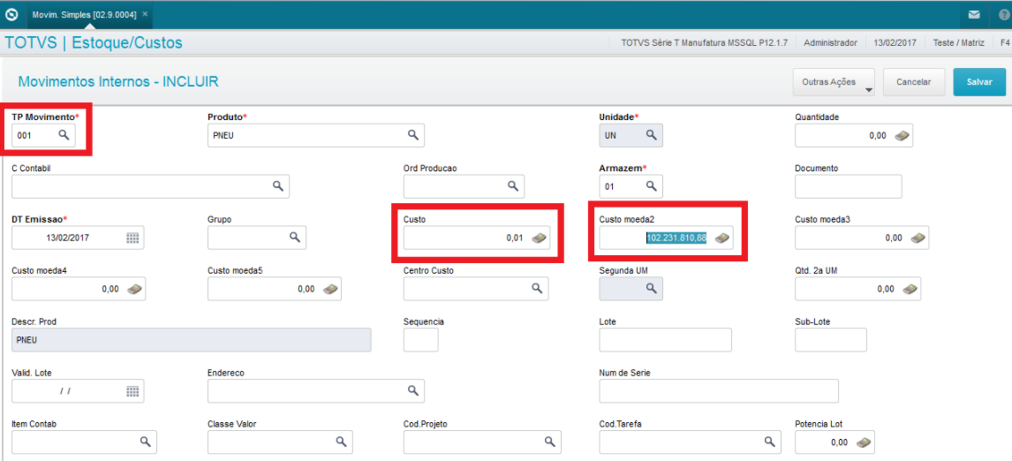Open lookup for TP Movimento field
Image resolution: width=1012 pixels, height=461 pixels.
64,135
